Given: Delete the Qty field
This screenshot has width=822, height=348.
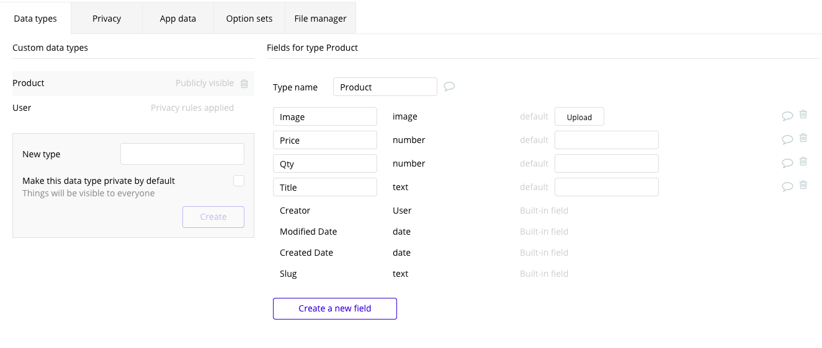Looking at the screenshot, I should coord(803,162).
